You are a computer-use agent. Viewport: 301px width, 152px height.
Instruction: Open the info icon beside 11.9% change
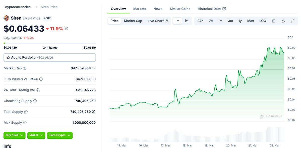point(67,29)
